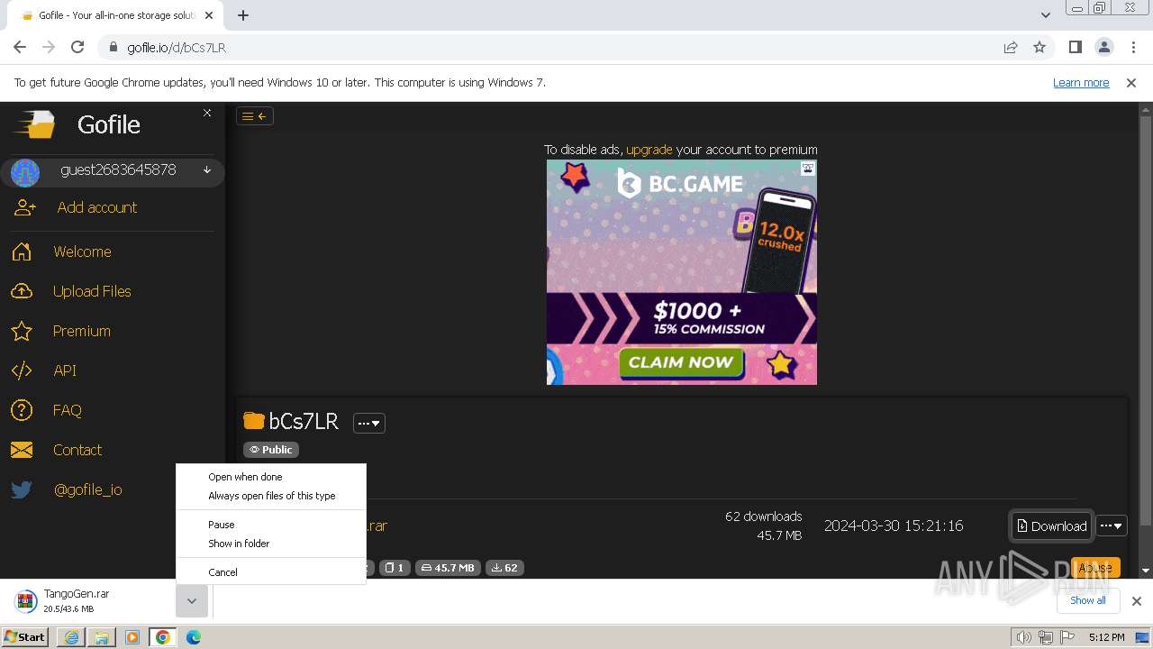Open file row options dropdown
Image resolution: width=1153 pixels, height=649 pixels.
(x=1112, y=526)
